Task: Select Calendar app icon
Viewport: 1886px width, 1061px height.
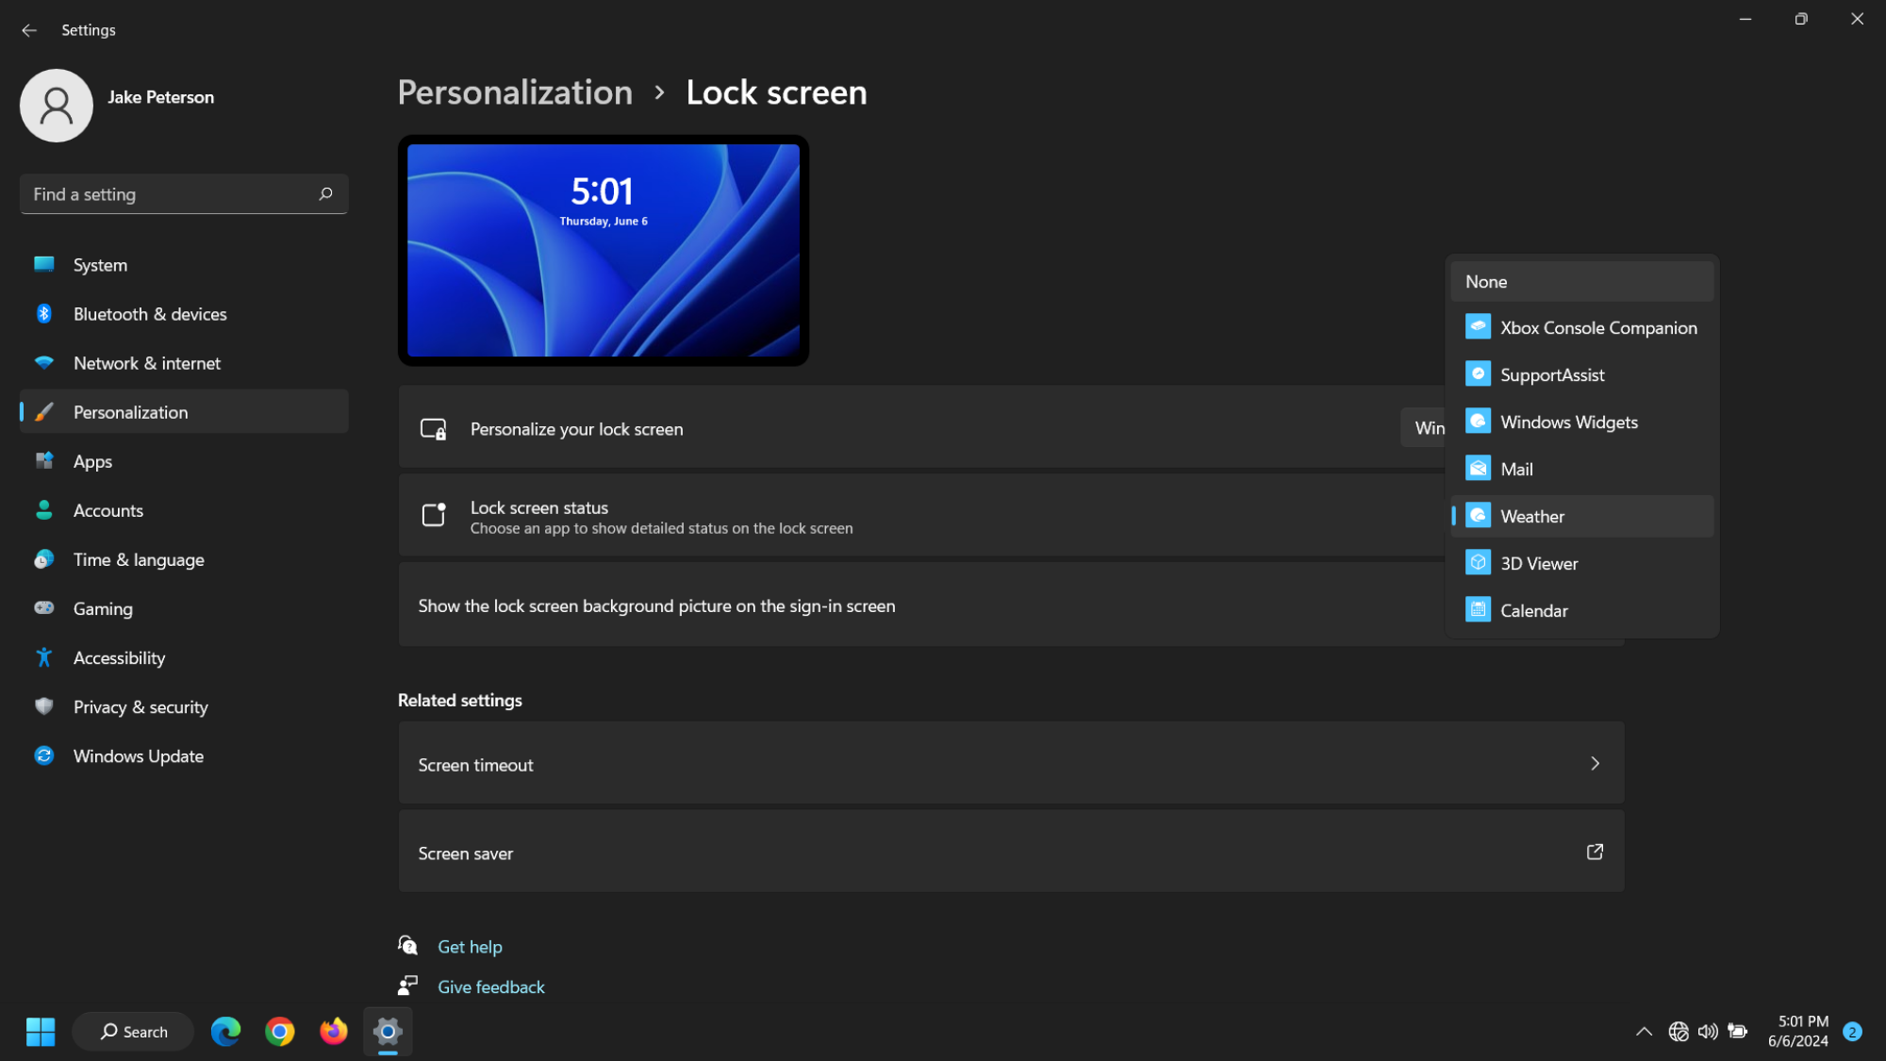Action: pos(1477,609)
